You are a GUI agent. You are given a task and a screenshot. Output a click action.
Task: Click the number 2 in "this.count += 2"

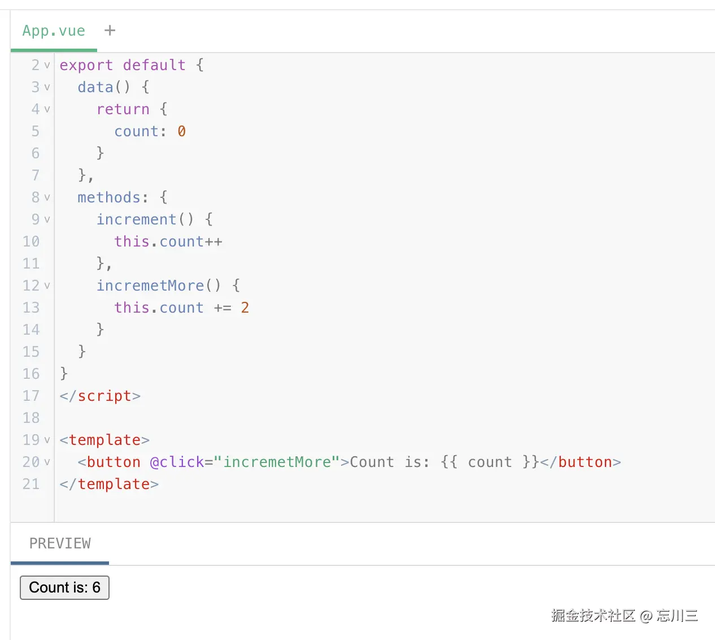(x=245, y=308)
